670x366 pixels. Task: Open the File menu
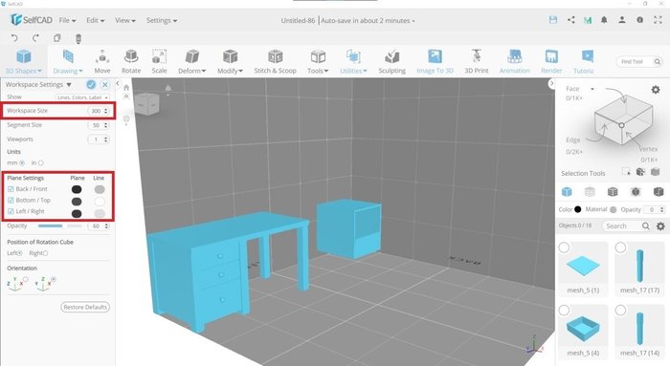(67, 20)
